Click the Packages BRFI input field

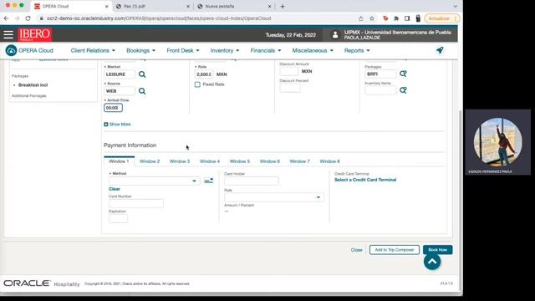[380, 74]
